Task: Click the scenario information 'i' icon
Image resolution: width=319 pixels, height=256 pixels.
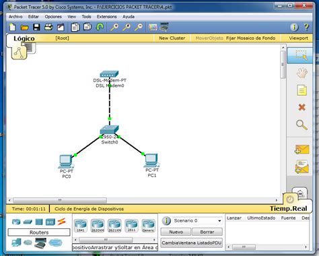Action: point(166,221)
